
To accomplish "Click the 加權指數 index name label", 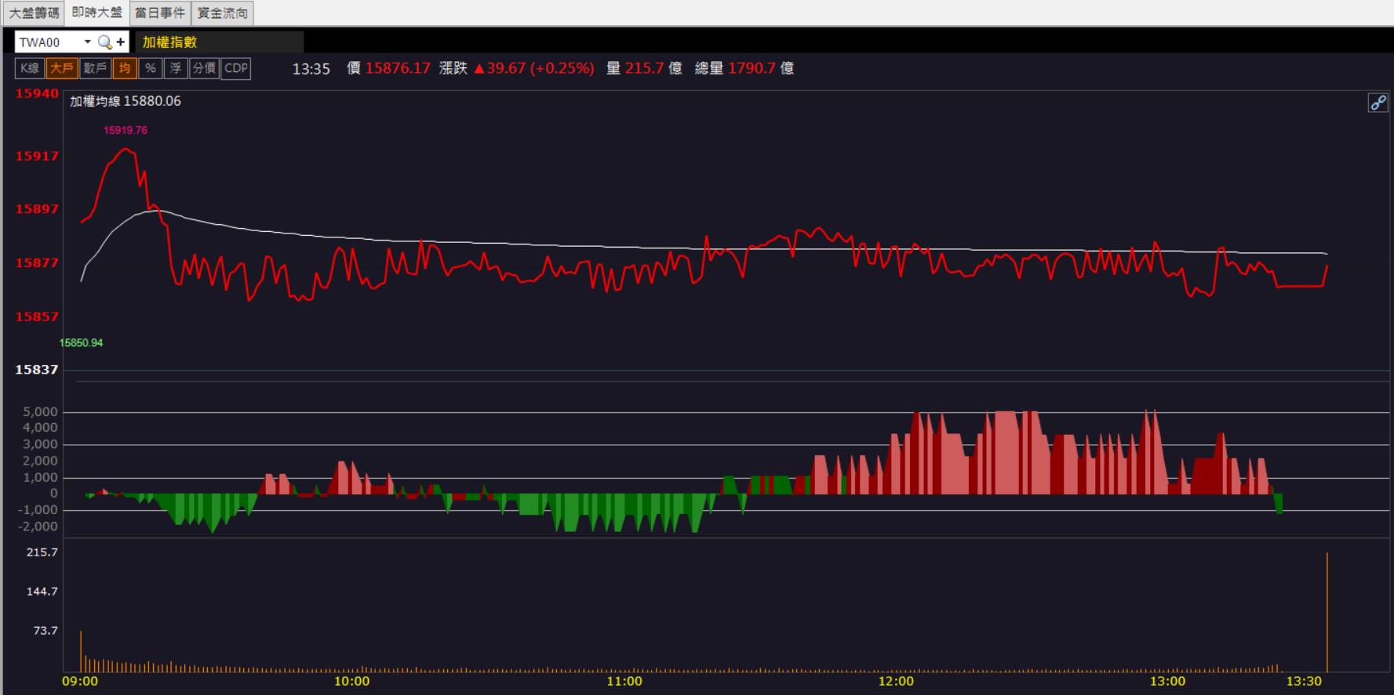I will tap(170, 42).
